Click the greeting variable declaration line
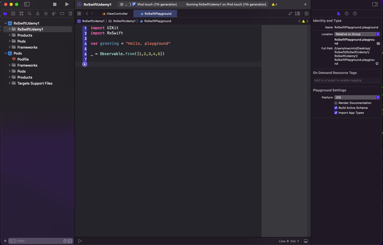Screen dimensions: 383x245 [x=130, y=43]
